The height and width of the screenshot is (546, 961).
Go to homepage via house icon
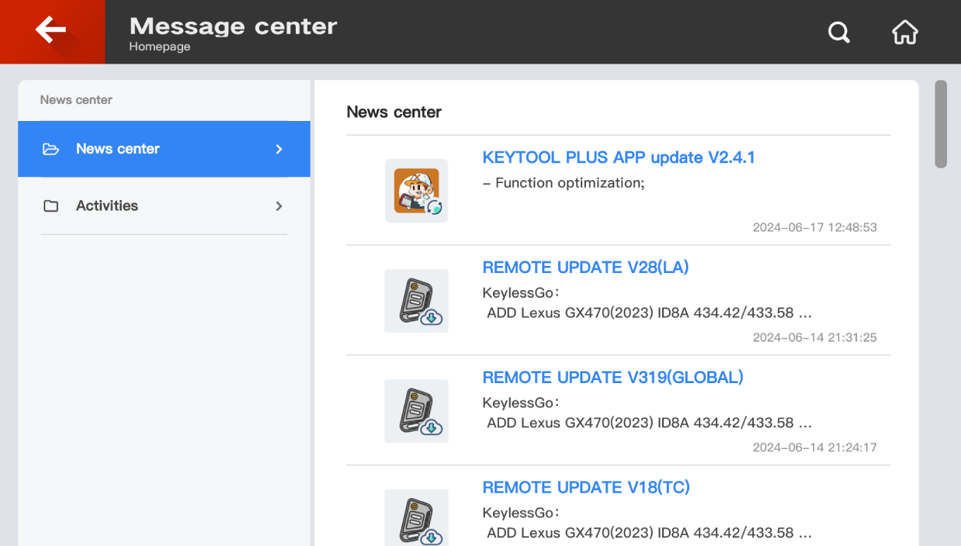coord(905,33)
